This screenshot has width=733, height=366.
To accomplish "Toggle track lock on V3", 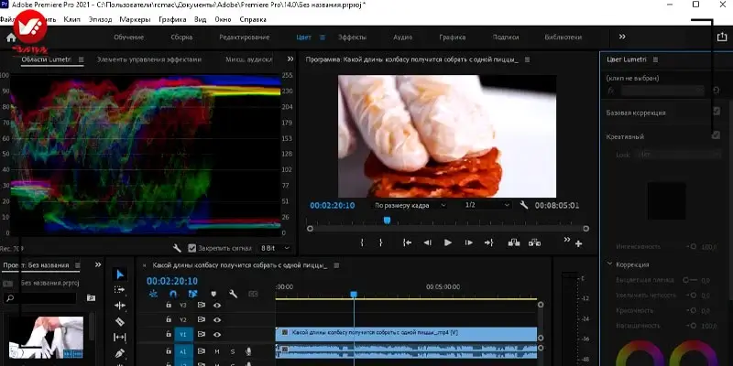I will pyautogui.click(x=169, y=305).
